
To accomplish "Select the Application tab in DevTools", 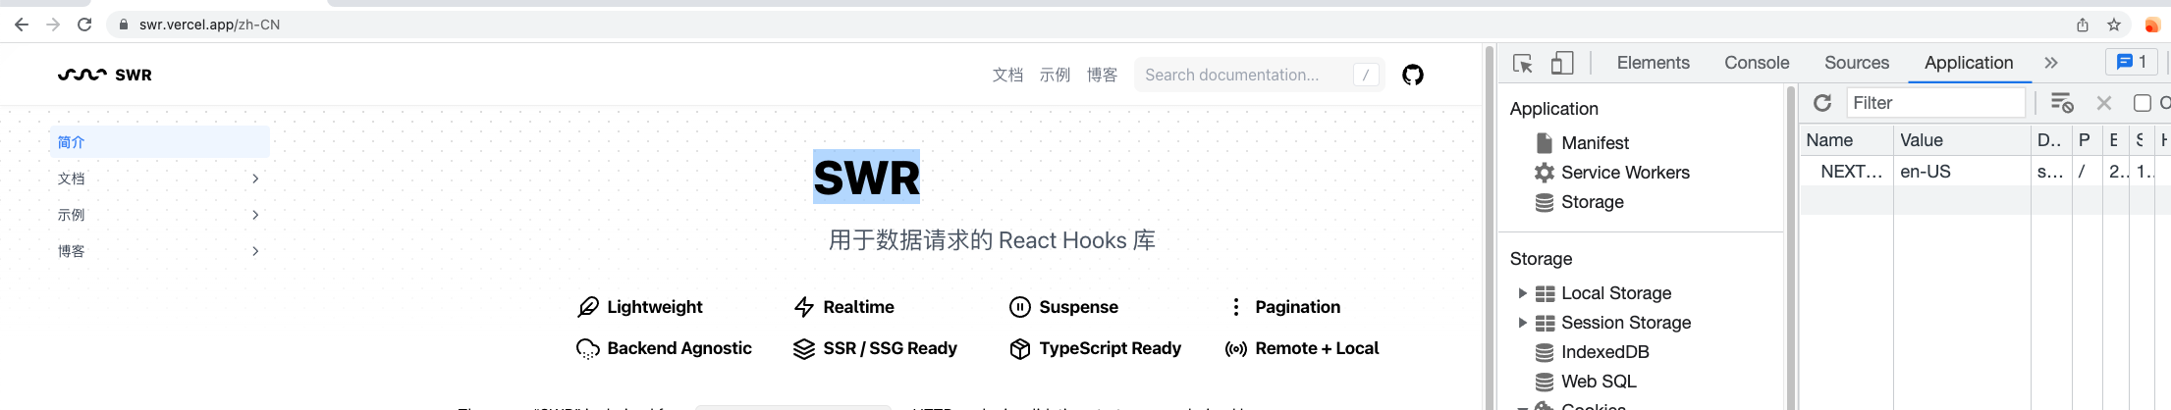I will pos(1969,63).
